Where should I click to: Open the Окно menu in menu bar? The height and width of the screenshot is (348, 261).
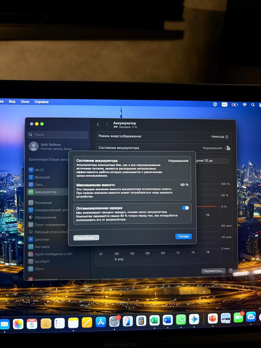click(x=25, y=102)
